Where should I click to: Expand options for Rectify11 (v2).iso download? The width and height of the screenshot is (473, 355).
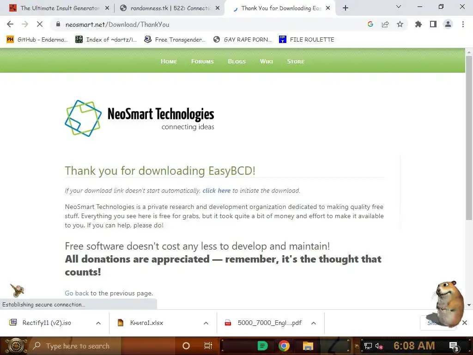(98, 323)
